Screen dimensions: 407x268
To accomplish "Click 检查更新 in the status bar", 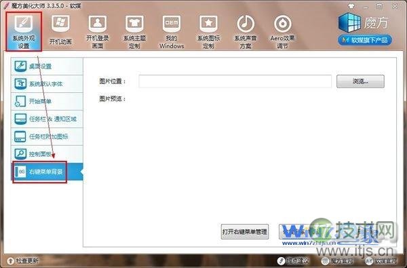I will (x=22, y=261).
